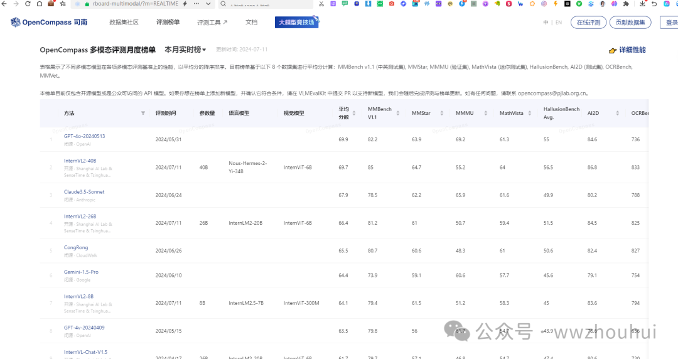Select the InternViT-300M vision model cell
Viewport: 678px width, 359px height.
[301, 303]
